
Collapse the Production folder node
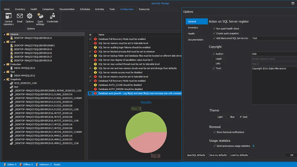[4, 64]
